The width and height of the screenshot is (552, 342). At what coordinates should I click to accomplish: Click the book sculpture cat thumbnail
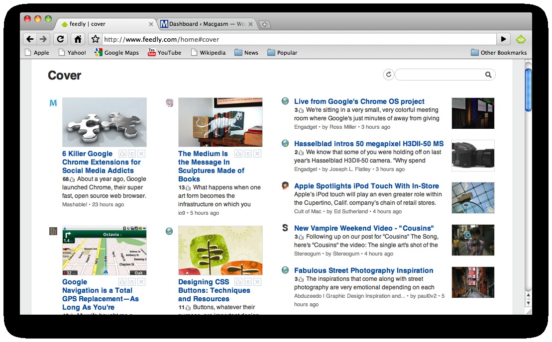(221, 122)
